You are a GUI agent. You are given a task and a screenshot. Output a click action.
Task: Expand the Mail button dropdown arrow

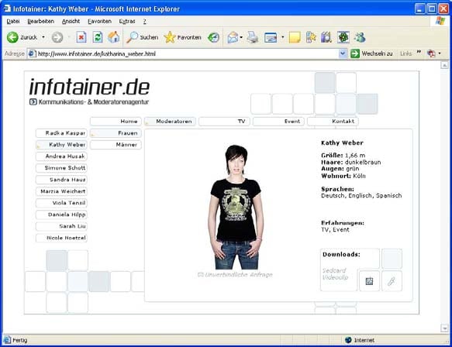241,37
